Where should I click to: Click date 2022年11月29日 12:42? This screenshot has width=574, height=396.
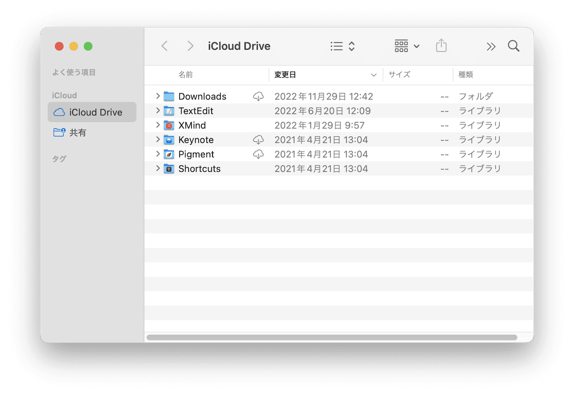coord(324,96)
